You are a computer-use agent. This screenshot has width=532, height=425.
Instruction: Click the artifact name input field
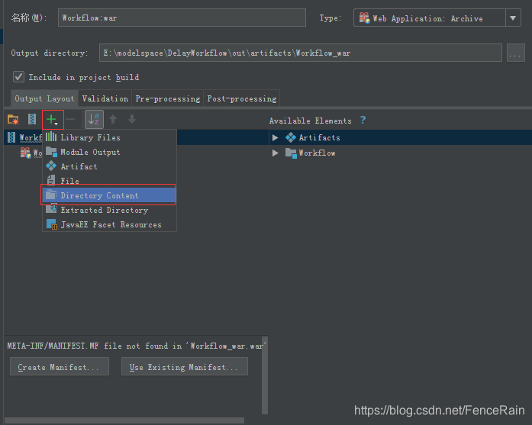tap(182, 18)
